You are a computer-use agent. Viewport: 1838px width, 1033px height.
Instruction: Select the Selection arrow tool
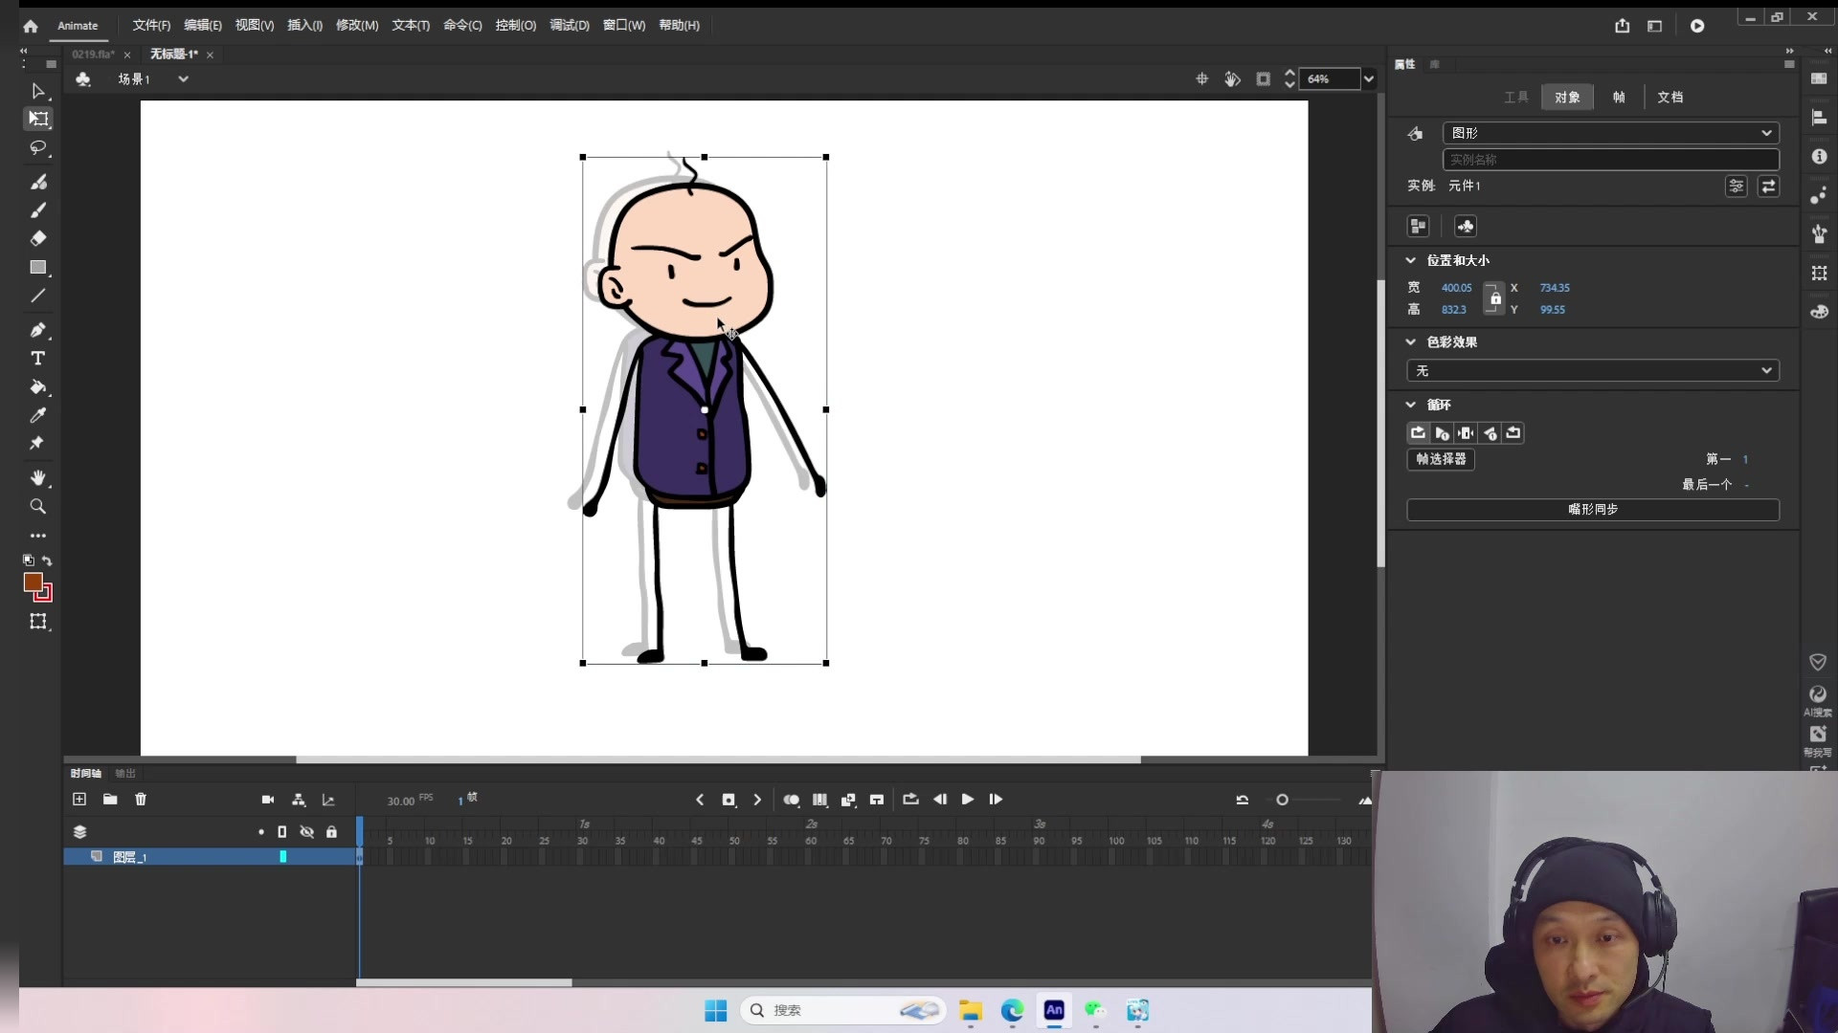38,91
